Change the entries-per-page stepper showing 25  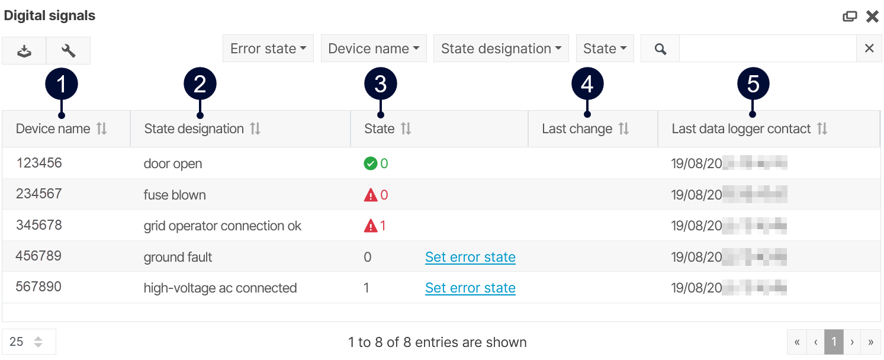[x=38, y=342]
